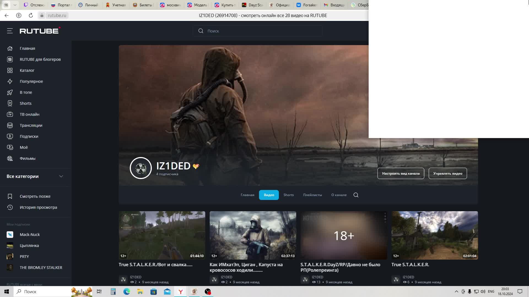Open Mack-Nuck subscription avatar
Image resolution: width=529 pixels, height=297 pixels.
click(10, 235)
